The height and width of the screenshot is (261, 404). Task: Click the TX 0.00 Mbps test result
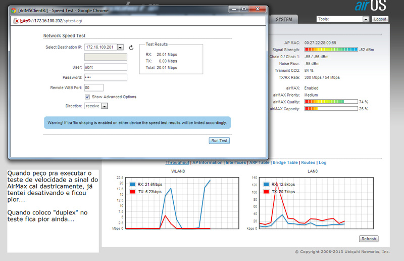[x=161, y=61]
